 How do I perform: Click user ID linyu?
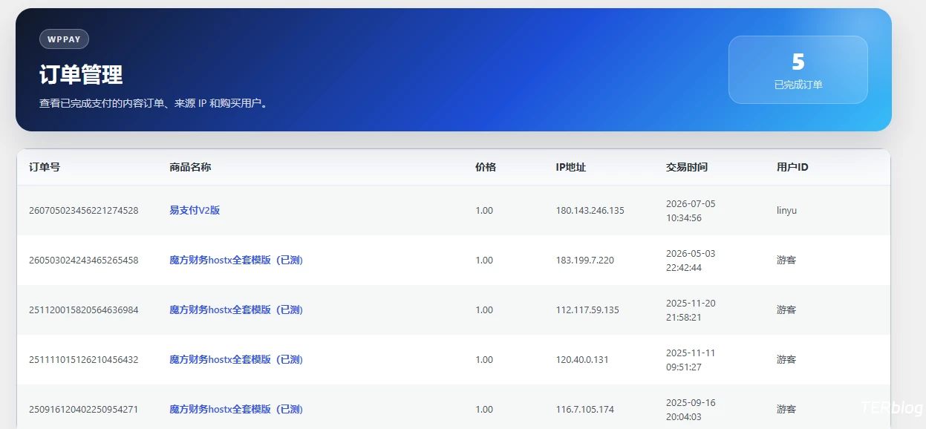[786, 210]
